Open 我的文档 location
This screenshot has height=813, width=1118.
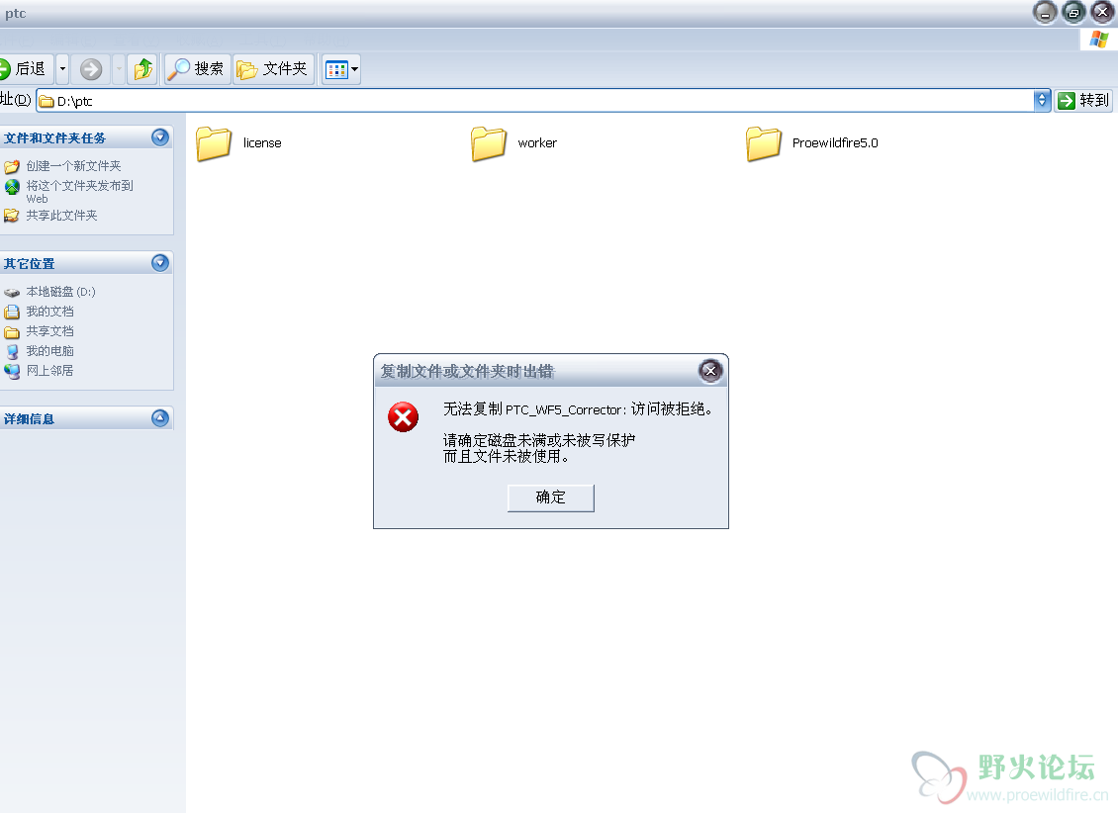49,312
